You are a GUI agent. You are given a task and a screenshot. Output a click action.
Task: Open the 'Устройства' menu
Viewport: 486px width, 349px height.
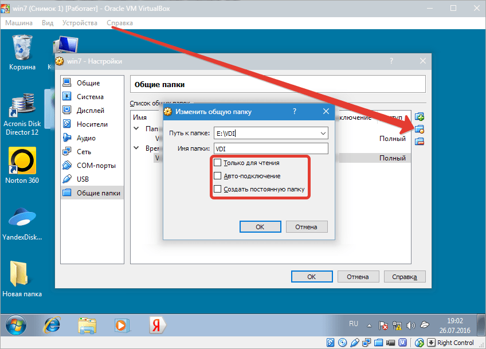click(x=80, y=22)
